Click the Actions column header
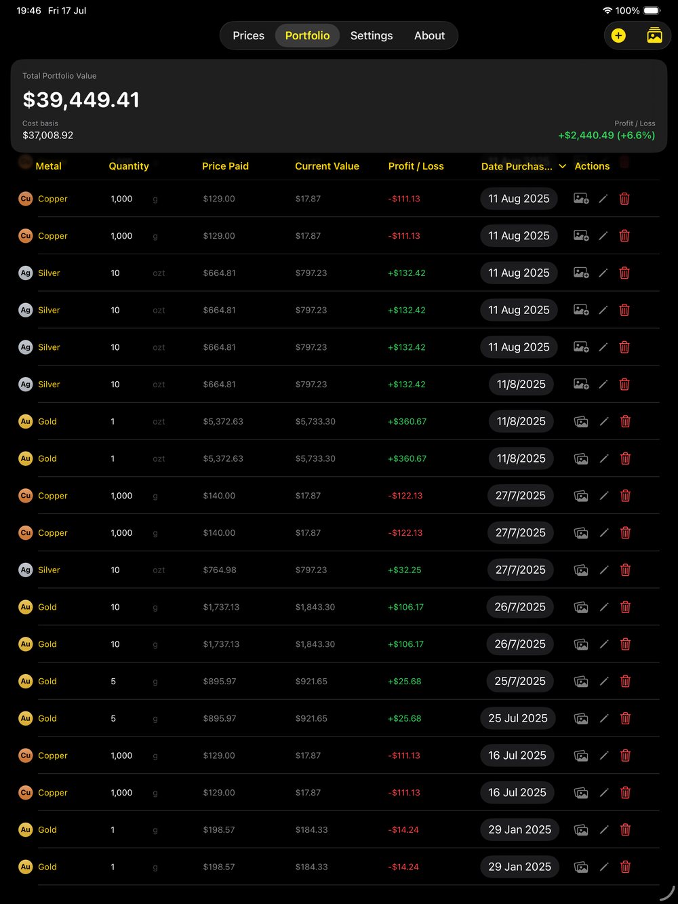The image size is (678, 904). 592,166
